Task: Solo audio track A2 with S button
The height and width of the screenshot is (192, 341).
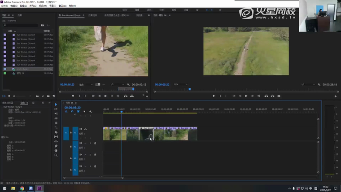Action: pyautogui.click(x=90, y=155)
